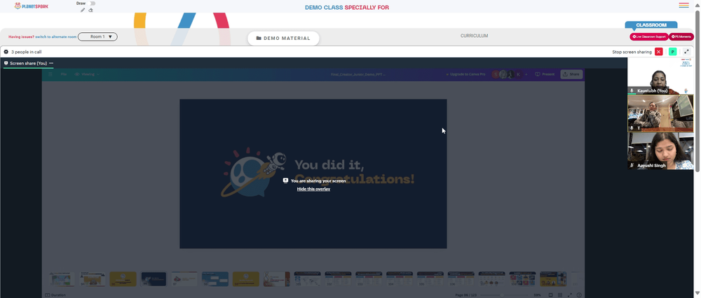Click the Canva zoom slider

click(505, 295)
